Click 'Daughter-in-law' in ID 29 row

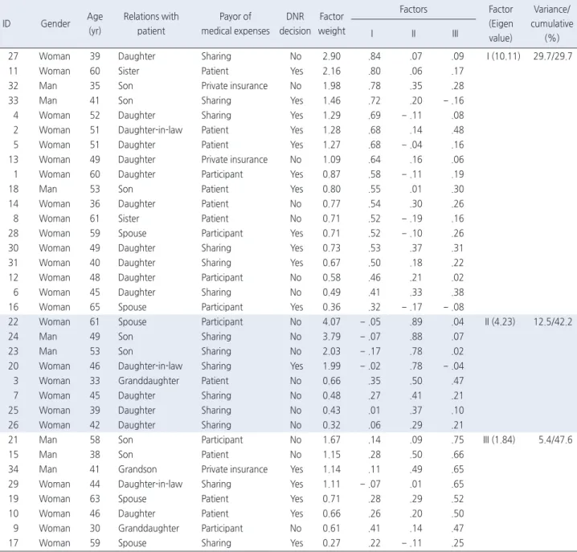150,485
